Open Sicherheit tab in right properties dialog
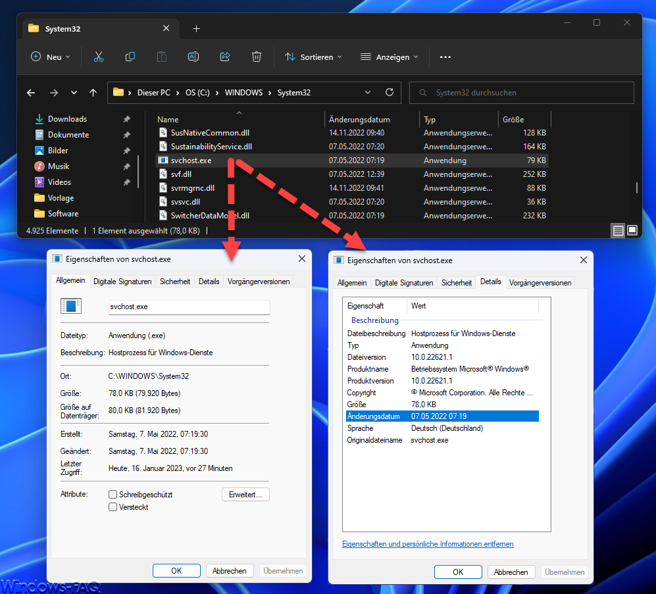The width and height of the screenshot is (656, 594). (x=457, y=283)
